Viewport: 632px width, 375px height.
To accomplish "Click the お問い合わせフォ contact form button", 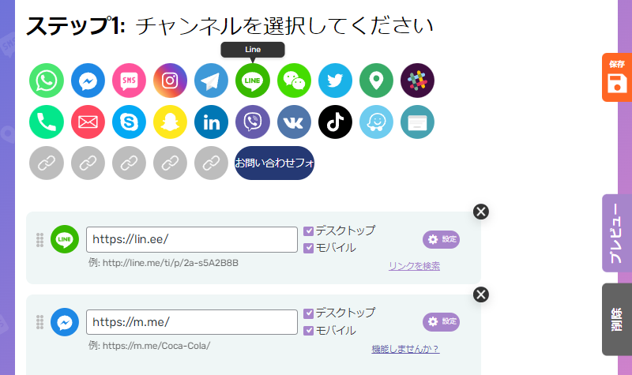I will point(274,163).
